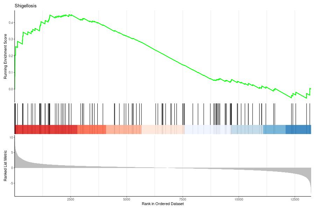Screen dimensions: 315x210
Task: Click the 7500 x-axis tick label
Action: click(x=183, y=199)
